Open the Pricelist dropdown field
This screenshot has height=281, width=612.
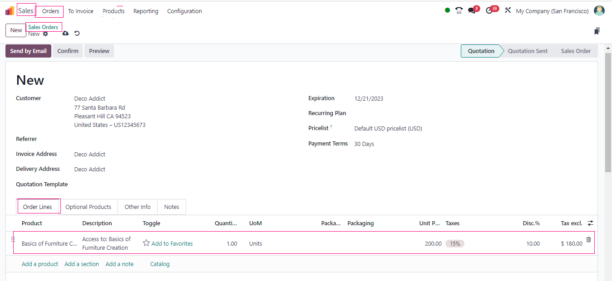tap(388, 129)
